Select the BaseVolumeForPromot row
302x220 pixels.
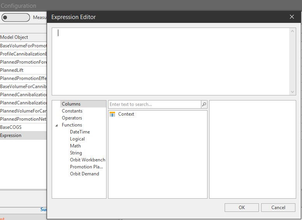click(x=23, y=46)
